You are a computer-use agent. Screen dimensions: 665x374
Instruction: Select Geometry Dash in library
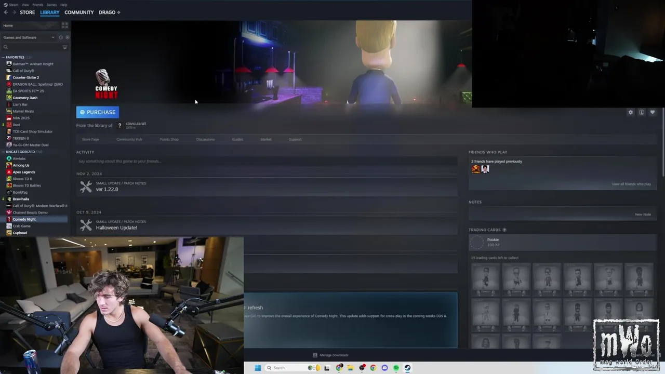[25, 98]
